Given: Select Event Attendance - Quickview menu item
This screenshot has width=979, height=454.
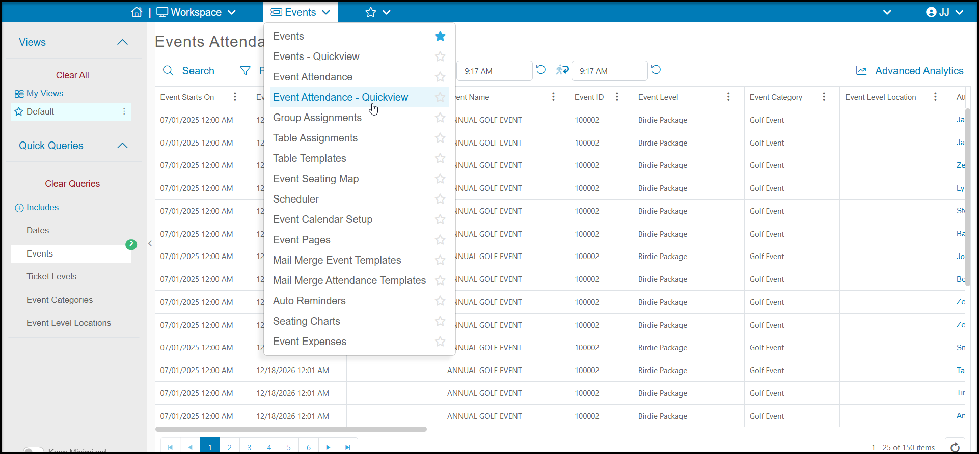Looking at the screenshot, I should 340,97.
